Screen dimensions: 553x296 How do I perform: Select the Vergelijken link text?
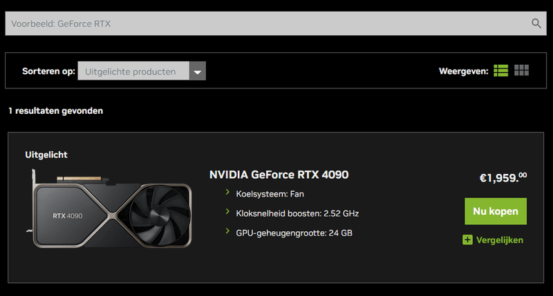tap(500, 240)
